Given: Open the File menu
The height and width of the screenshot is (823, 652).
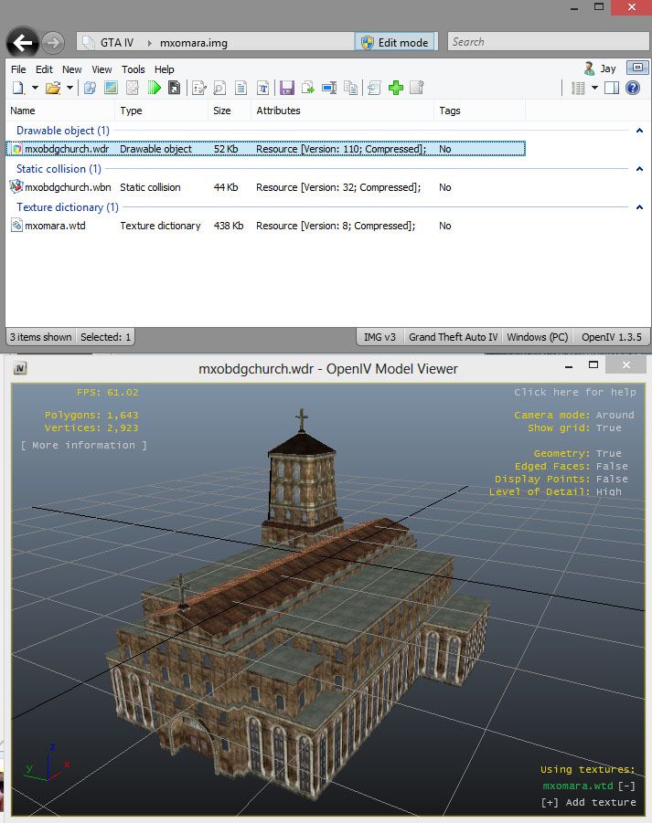Looking at the screenshot, I should pos(18,69).
